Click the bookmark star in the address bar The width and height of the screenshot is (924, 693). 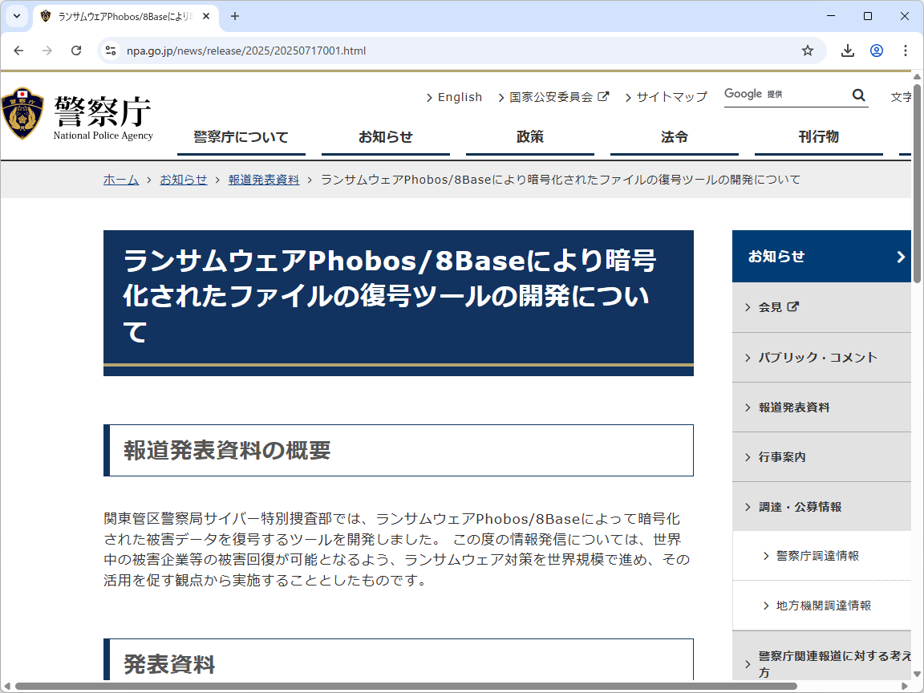[807, 50]
